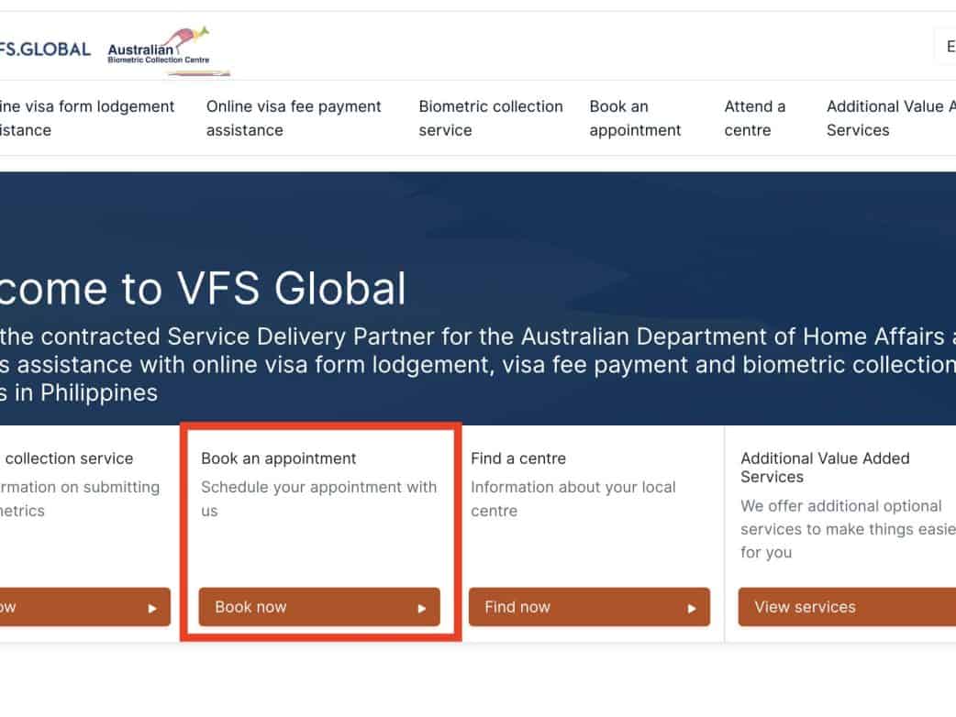Click the VFS.GLOBAL logo

point(44,50)
